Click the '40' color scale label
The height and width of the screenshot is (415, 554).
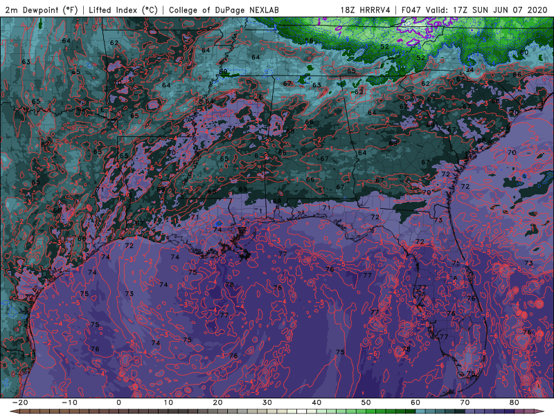[x=316, y=403]
